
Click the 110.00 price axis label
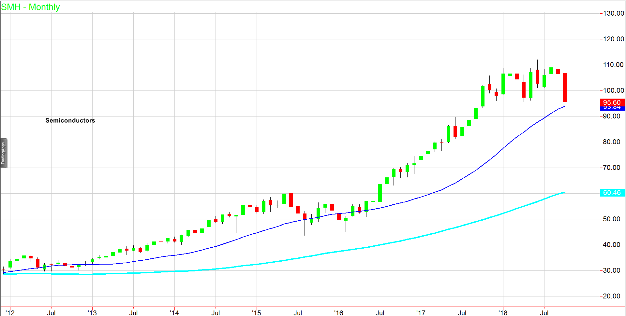pos(613,65)
